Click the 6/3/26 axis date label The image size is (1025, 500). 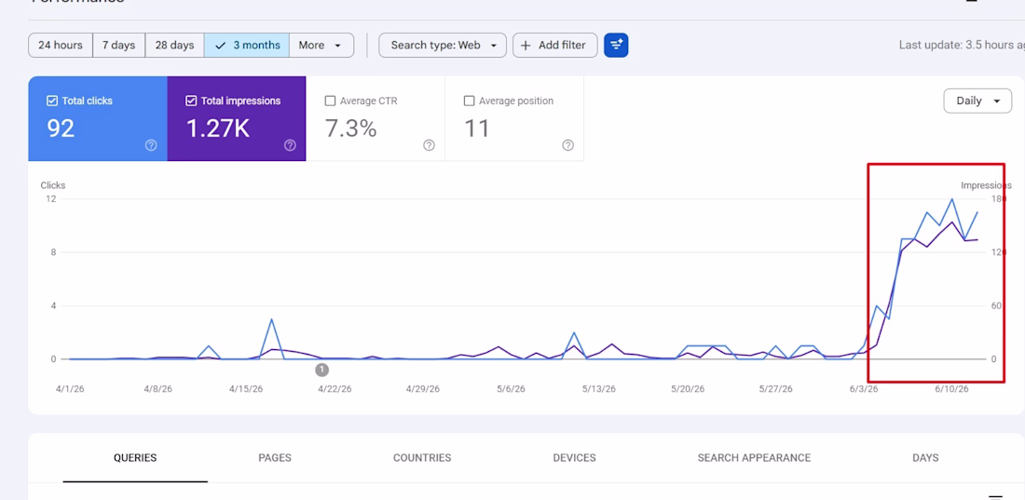click(x=864, y=389)
